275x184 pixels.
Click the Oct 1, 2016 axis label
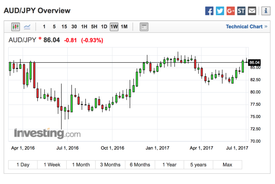(x=113, y=148)
